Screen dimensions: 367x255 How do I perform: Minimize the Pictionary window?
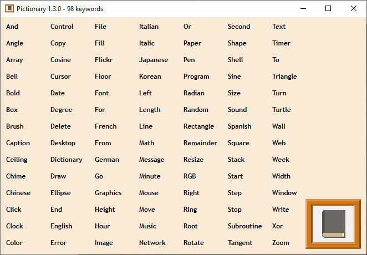(x=303, y=9)
